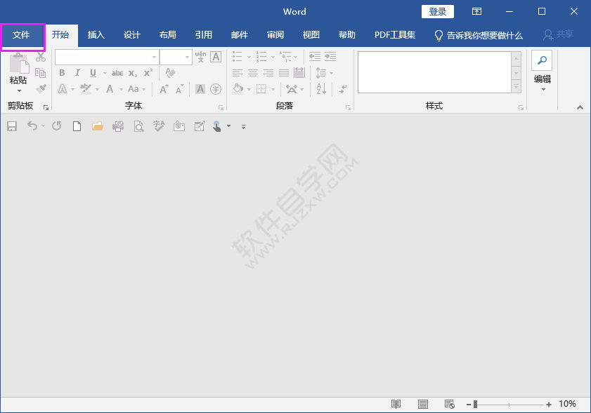Viewport: 591px width, 413px height.
Task: Switch to Print Layout view in status bar
Action: point(423,404)
